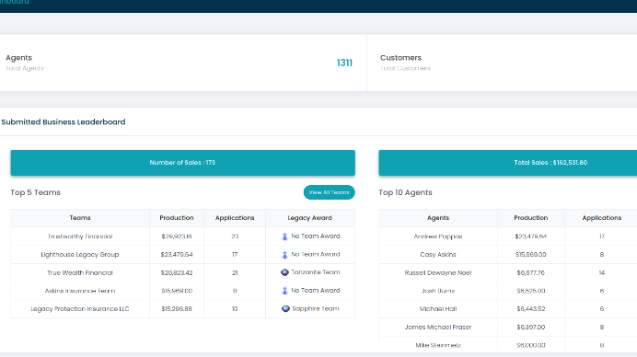Select the Lighthouse Legacy Group team name

[x=80, y=255]
